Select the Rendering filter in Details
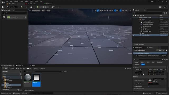The width and height of the screenshot is (169, 95). (x=159, y=62)
